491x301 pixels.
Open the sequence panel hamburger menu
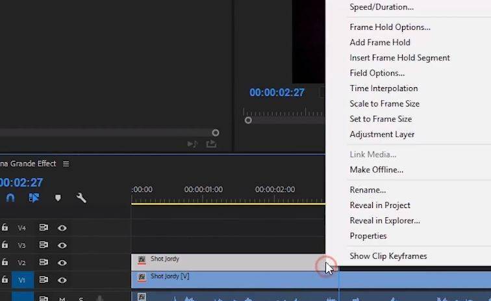[66, 164]
